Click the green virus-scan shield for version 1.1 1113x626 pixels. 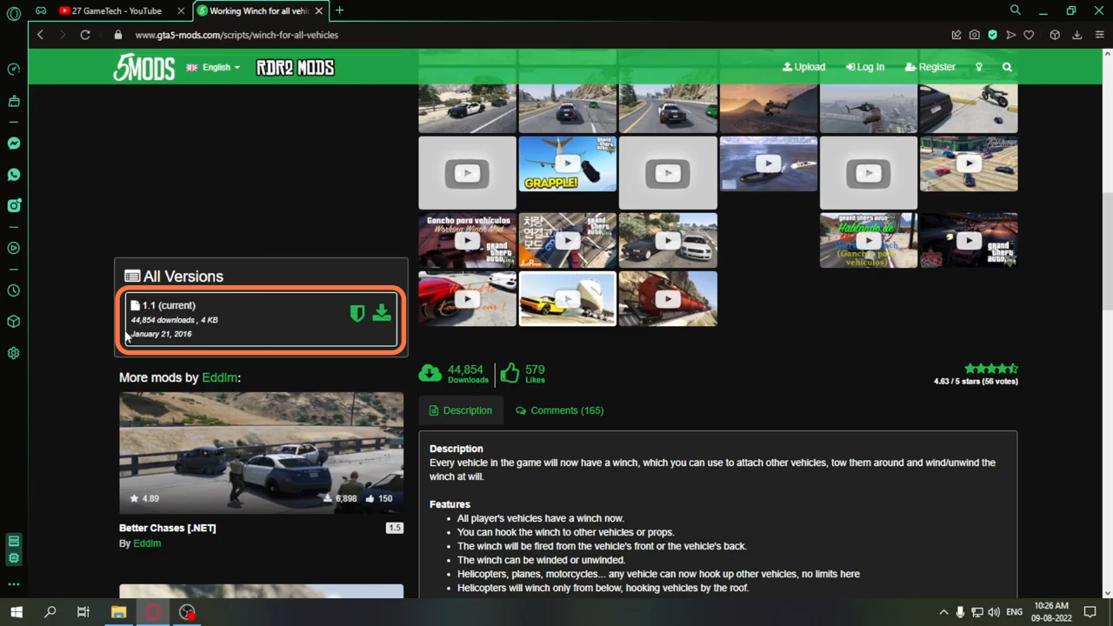[x=357, y=313]
